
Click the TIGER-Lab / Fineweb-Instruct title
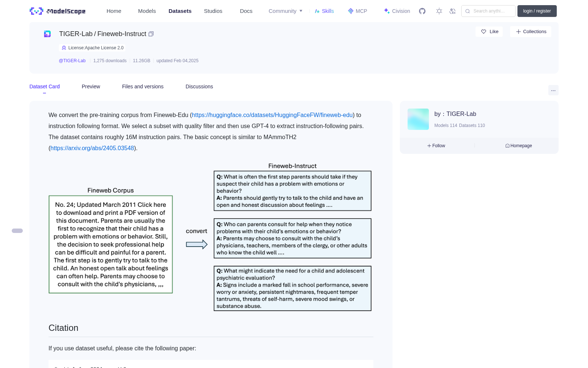pyautogui.click(x=103, y=34)
